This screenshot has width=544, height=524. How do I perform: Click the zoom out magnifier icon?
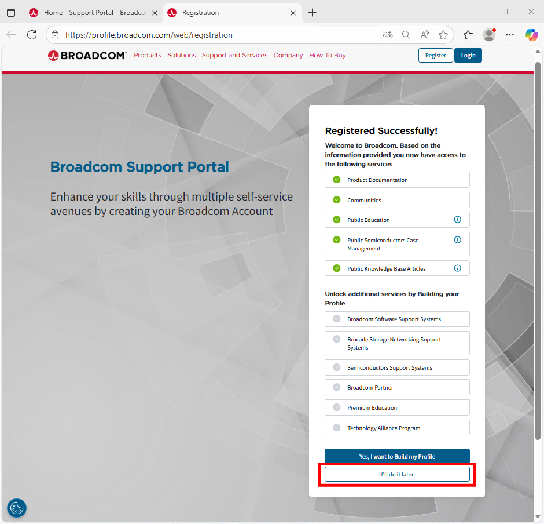tap(406, 35)
